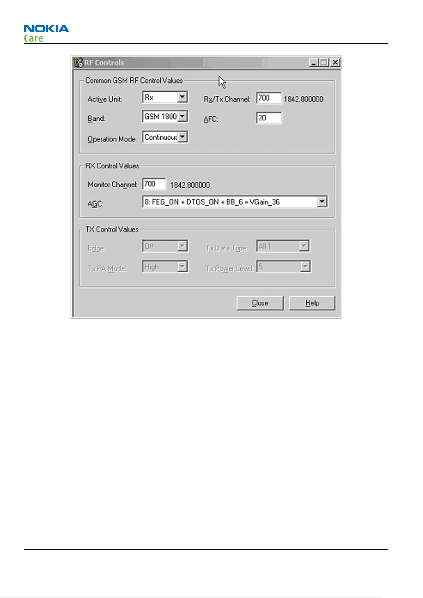Click the RF Controls title bar app icon
Screen dimensions: 423x598
(78, 63)
